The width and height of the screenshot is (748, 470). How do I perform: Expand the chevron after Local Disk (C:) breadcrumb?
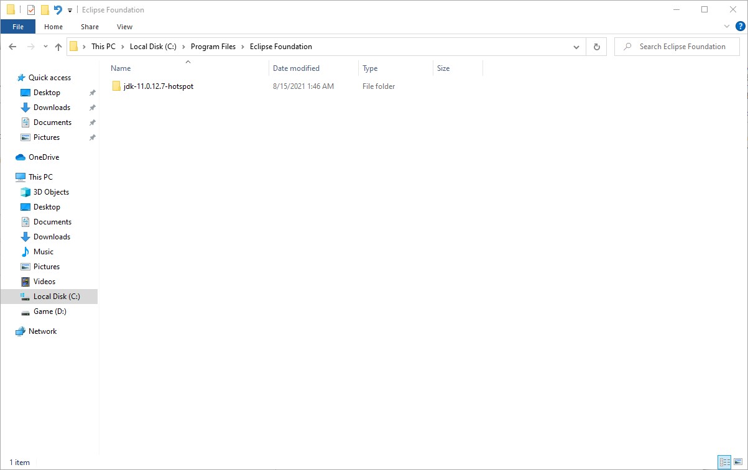point(184,47)
